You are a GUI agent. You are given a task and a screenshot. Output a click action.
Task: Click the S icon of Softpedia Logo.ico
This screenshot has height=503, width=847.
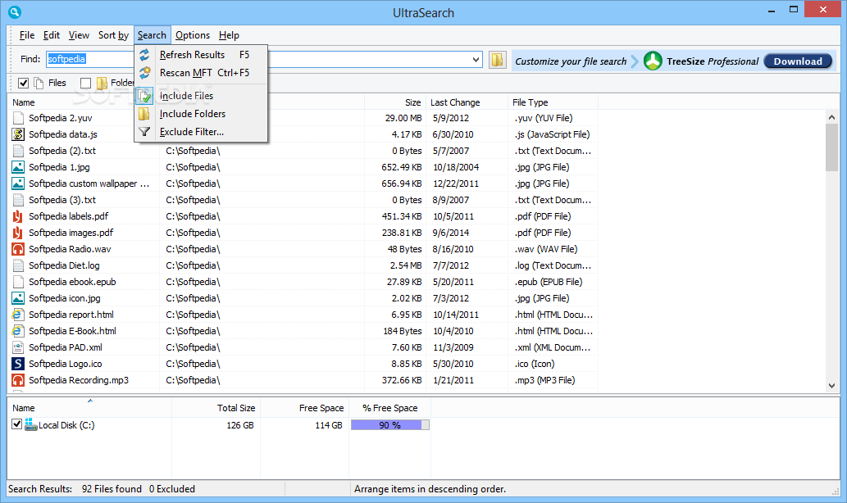coord(18,363)
